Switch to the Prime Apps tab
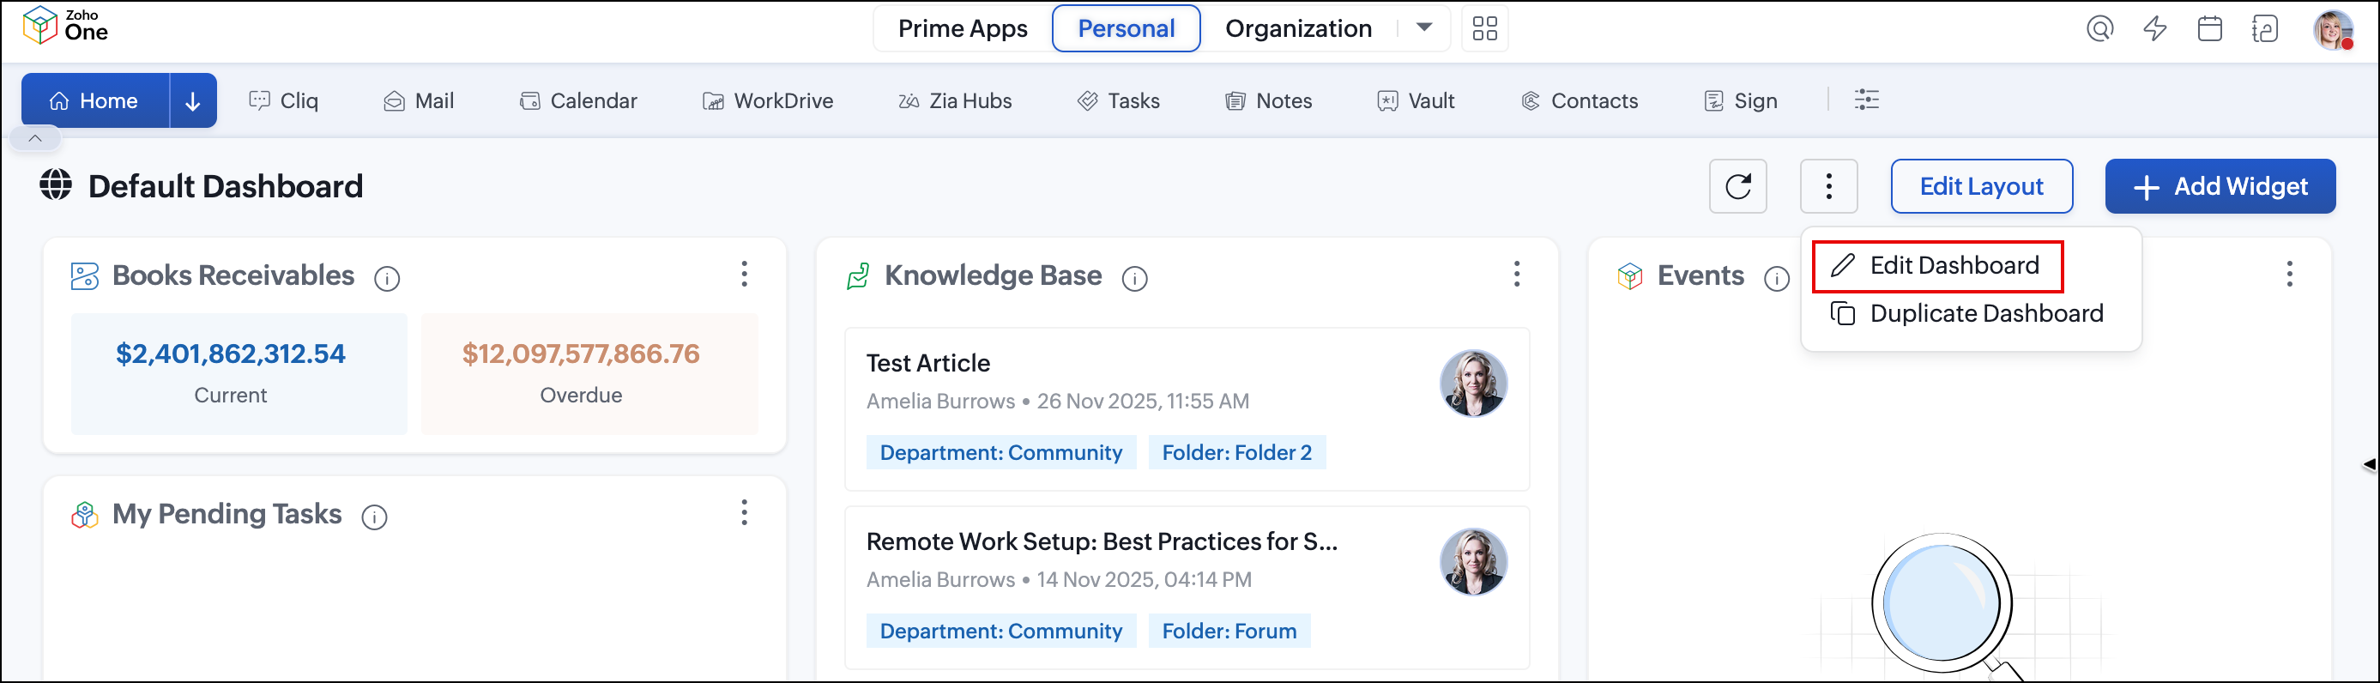2380x683 pixels. (962, 28)
